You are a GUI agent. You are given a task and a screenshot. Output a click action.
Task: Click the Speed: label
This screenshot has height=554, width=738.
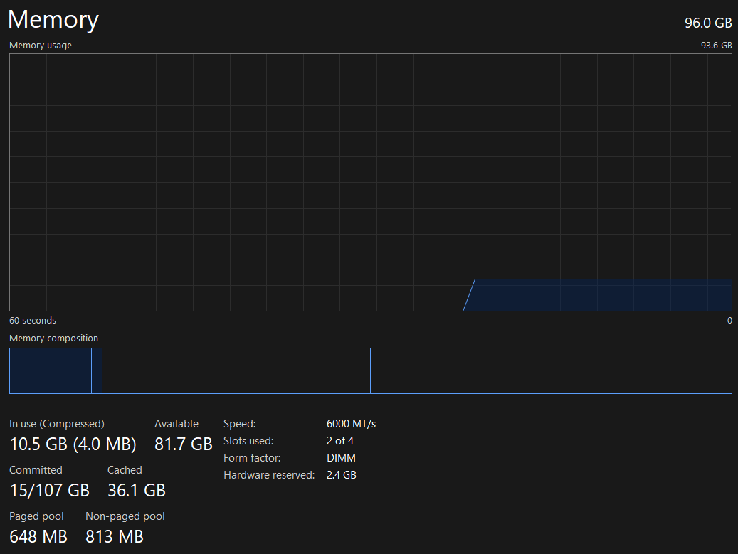point(240,424)
